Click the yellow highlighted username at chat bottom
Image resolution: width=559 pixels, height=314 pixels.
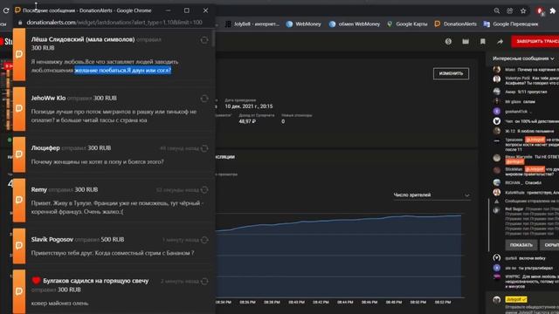[x=516, y=299]
